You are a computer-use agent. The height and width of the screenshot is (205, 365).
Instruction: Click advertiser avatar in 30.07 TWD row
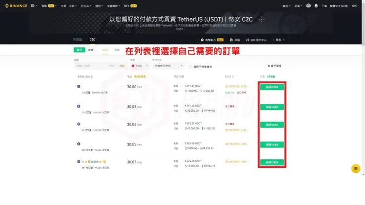point(79,162)
